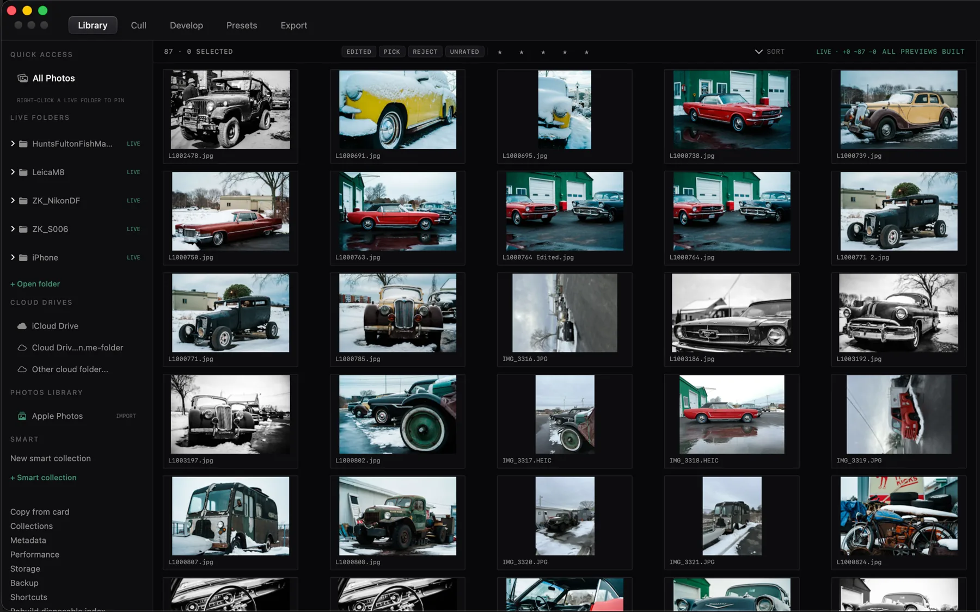Viewport: 980px width, 612px height.
Task: Open Storage settings
Action: (x=25, y=568)
